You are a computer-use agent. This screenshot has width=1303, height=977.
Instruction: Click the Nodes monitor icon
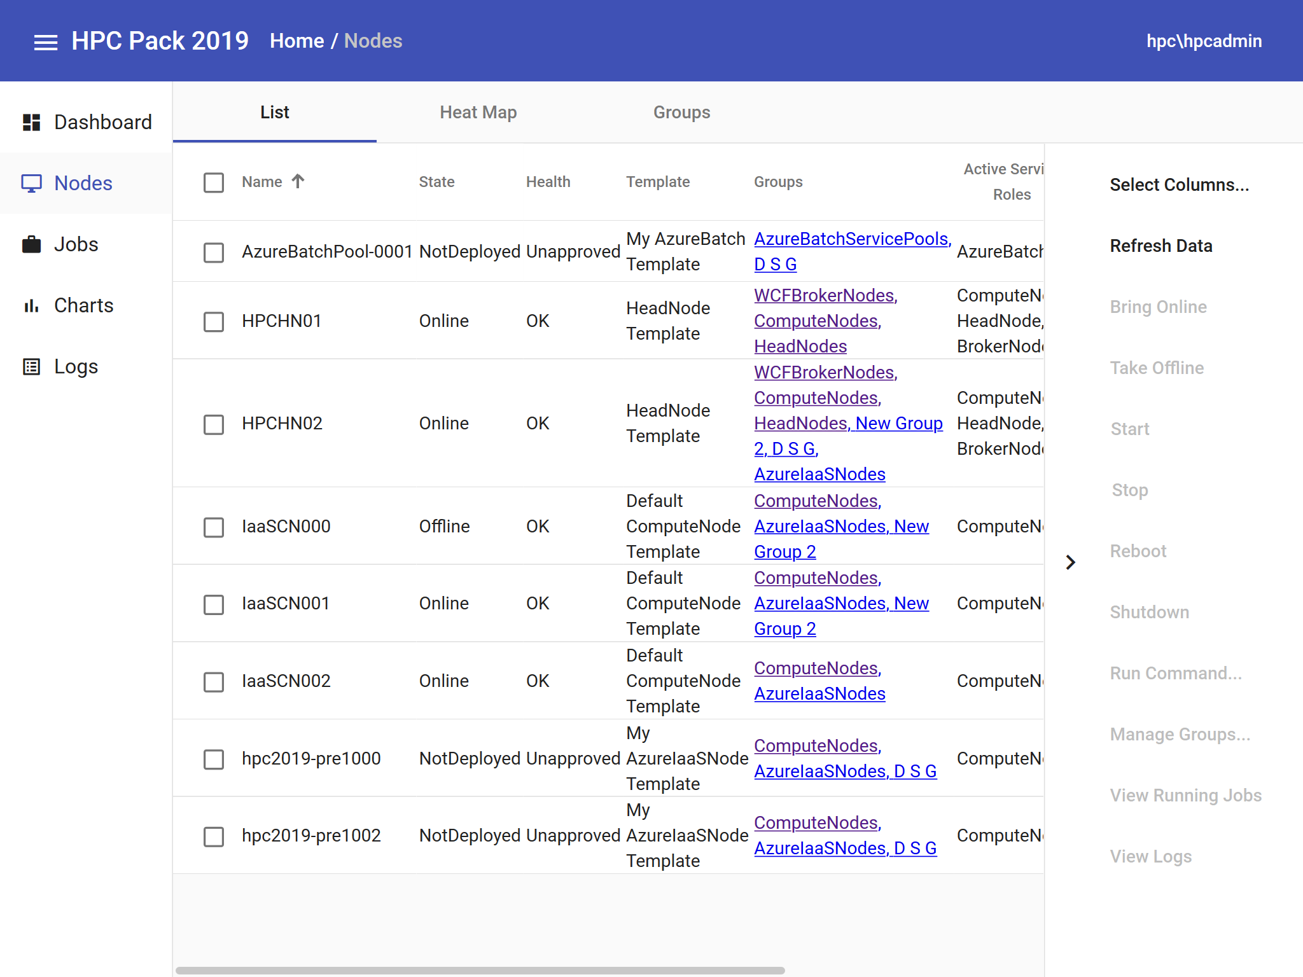(x=31, y=183)
